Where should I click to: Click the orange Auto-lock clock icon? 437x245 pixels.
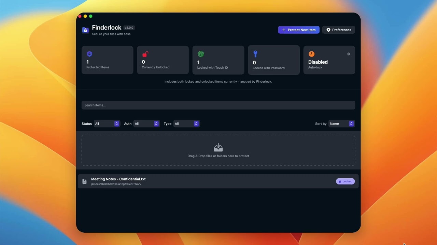pos(311,54)
